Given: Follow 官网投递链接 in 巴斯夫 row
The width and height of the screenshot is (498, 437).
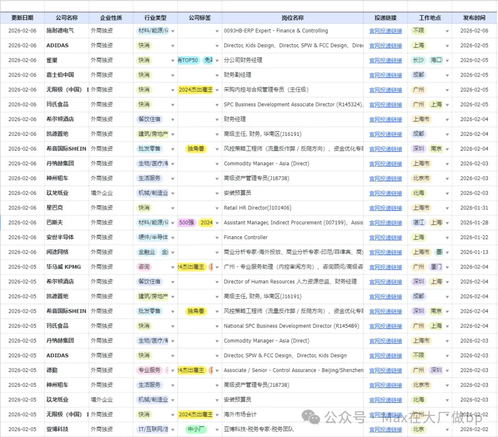Looking at the screenshot, I should 385,223.
